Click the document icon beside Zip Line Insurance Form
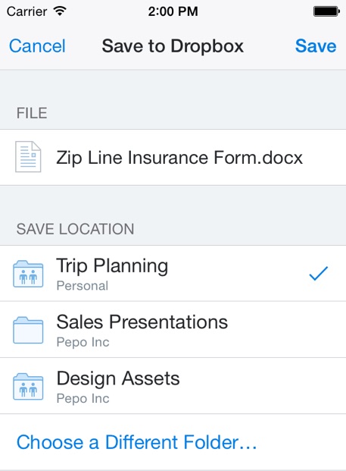The width and height of the screenshot is (346, 471). pyautogui.click(x=28, y=157)
